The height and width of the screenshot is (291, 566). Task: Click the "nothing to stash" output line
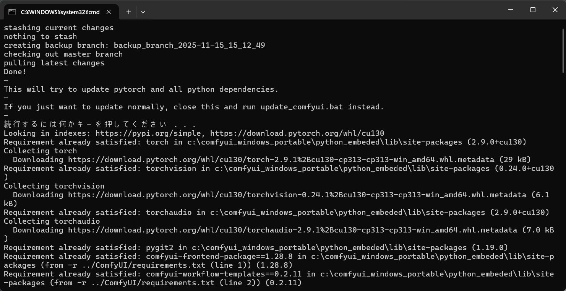[x=40, y=37]
